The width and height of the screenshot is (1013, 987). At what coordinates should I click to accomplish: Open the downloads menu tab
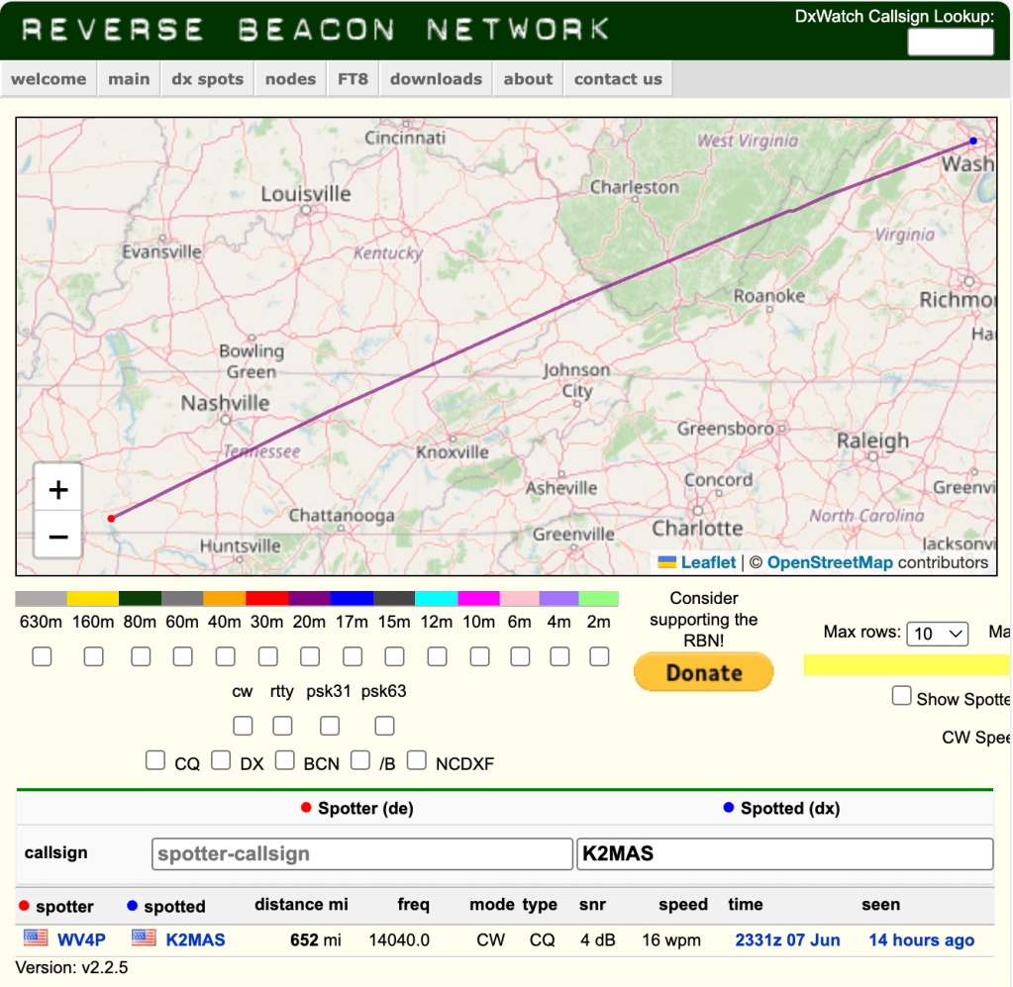click(x=436, y=79)
